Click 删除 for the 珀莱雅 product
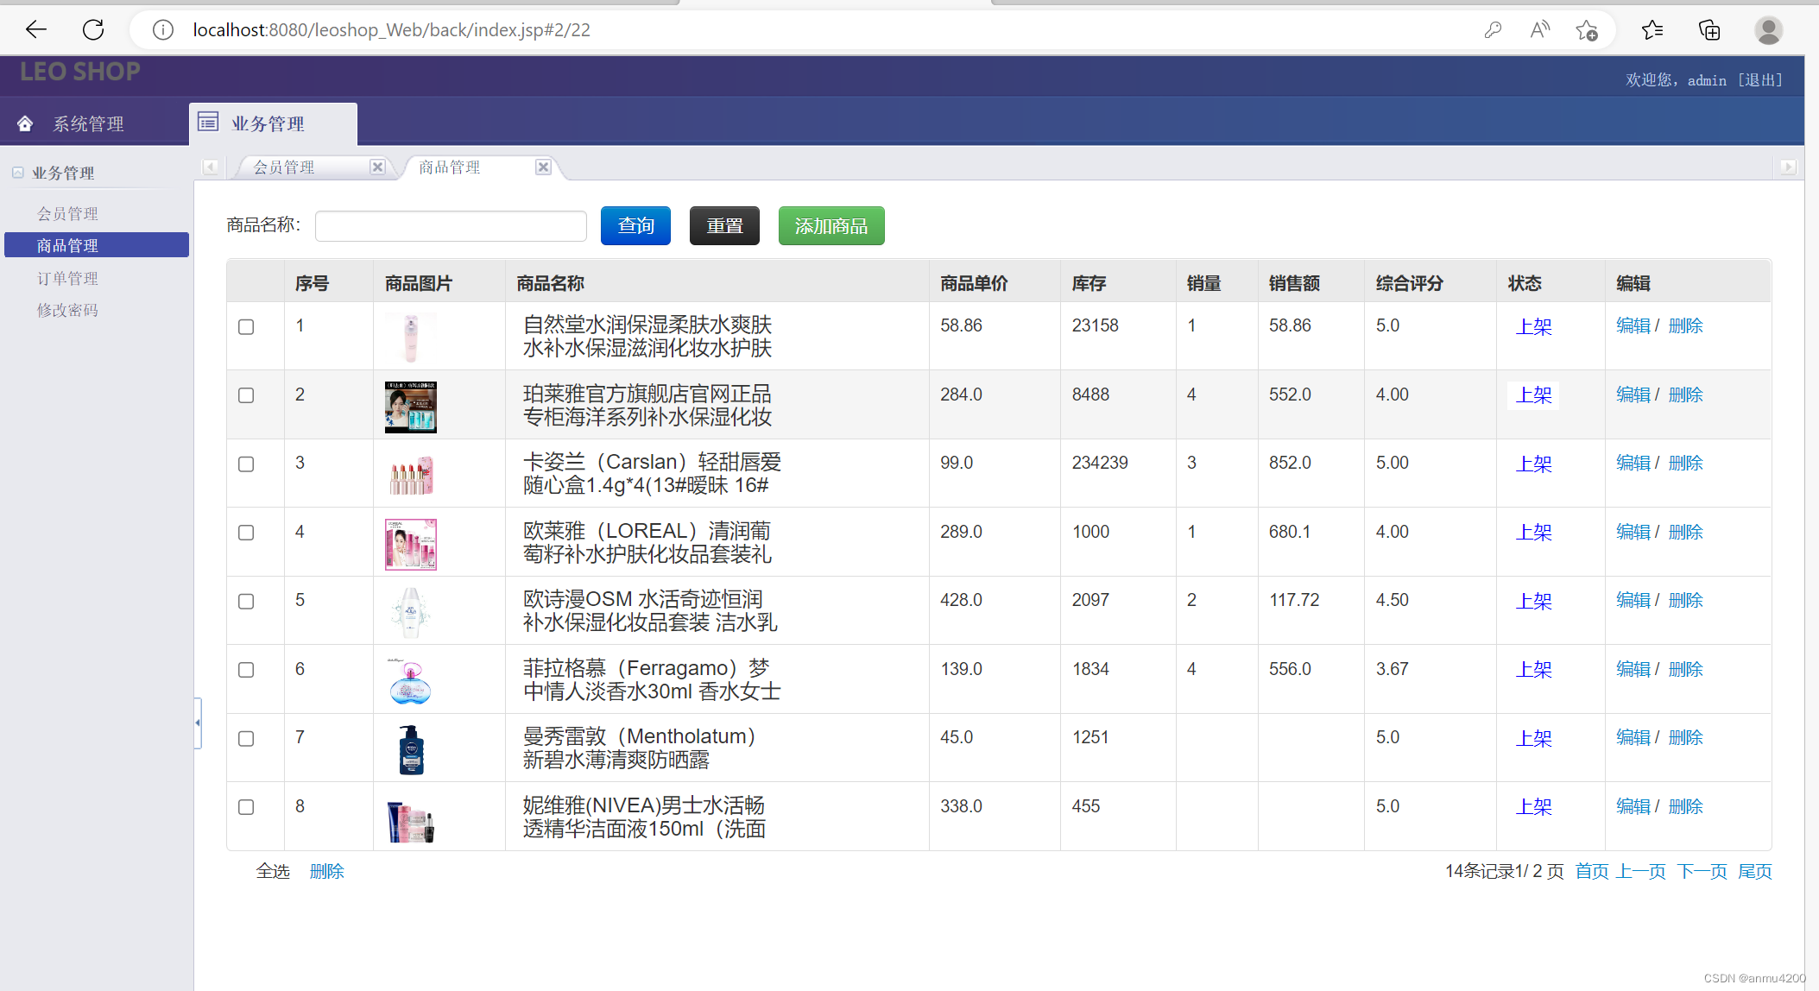The width and height of the screenshot is (1819, 991). [1686, 395]
